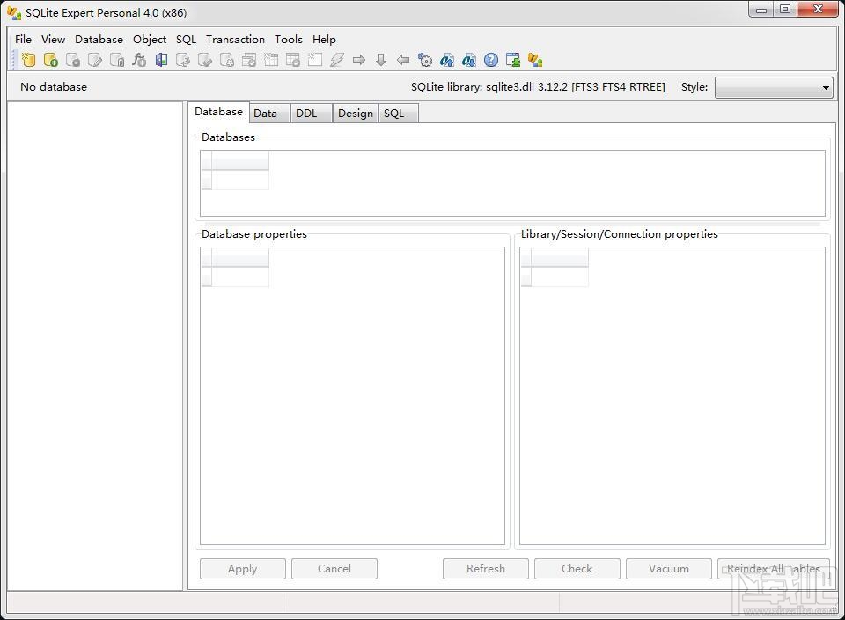Click the blue door exit icon
This screenshot has width=845, height=620.
pos(161,60)
